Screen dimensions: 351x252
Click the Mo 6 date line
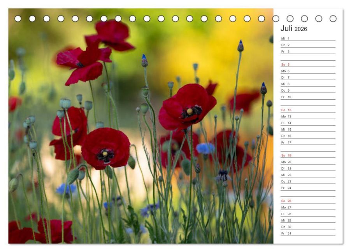pos(308,71)
